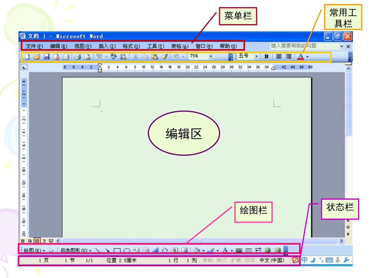The image size is (371, 278).
Task: Click the Copy icon
Action: pos(144,57)
